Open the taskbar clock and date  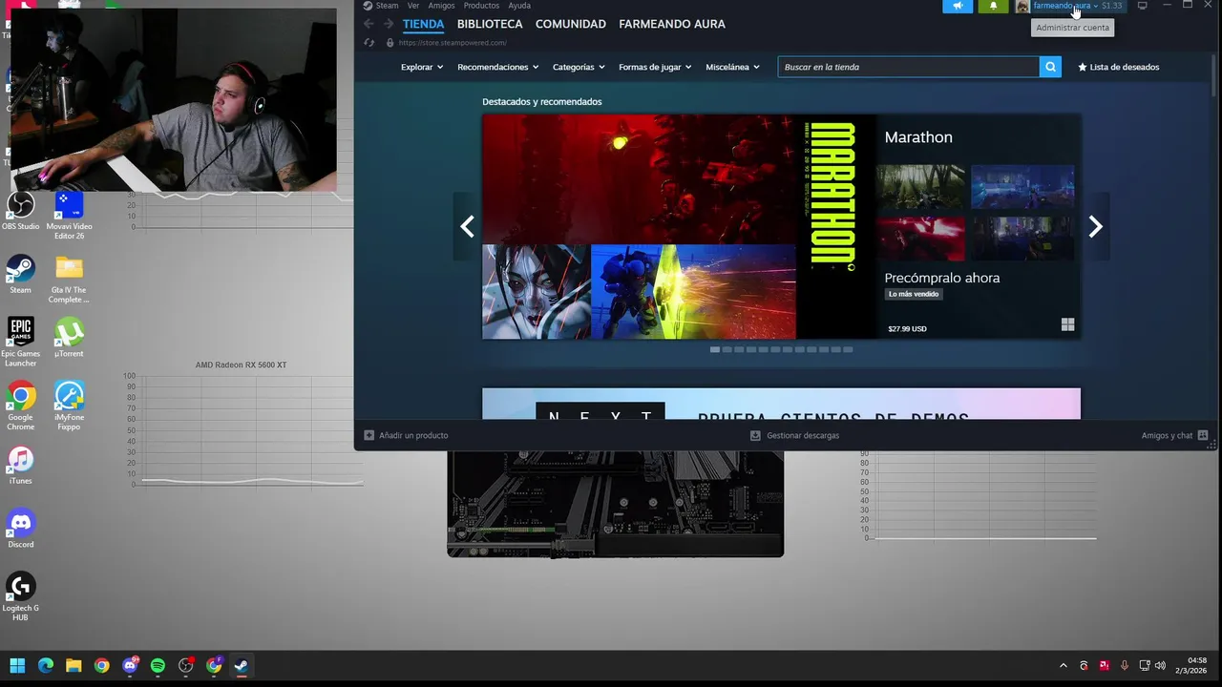(x=1193, y=666)
